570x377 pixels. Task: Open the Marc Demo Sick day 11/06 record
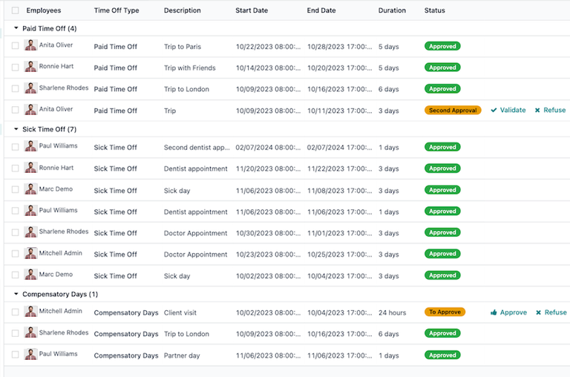tap(177, 191)
